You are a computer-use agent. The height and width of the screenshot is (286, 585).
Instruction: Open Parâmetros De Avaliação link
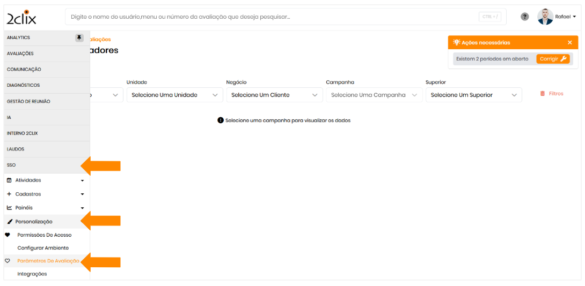click(48, 261)
